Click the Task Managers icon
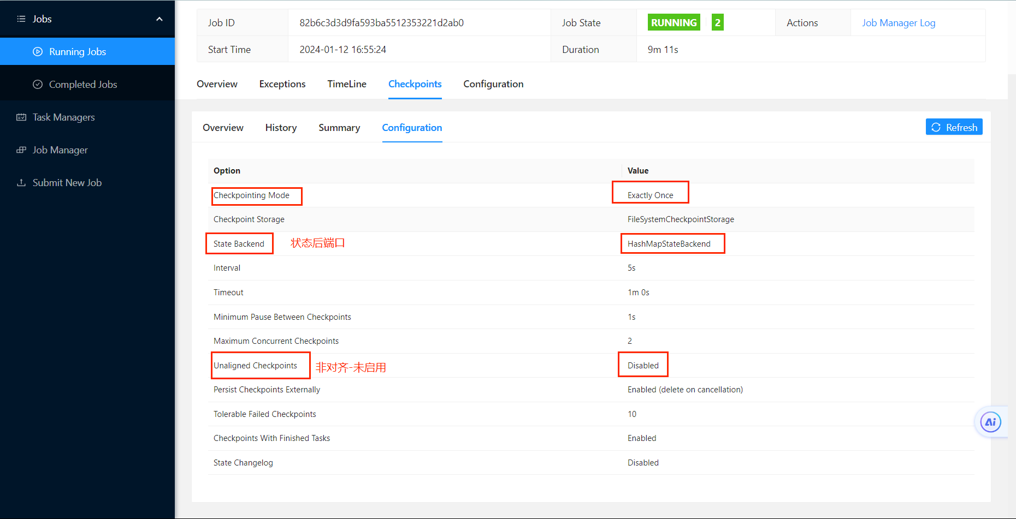Viewport: 1016px width, 519px height. pyautogui.click(x=21, y=117)
